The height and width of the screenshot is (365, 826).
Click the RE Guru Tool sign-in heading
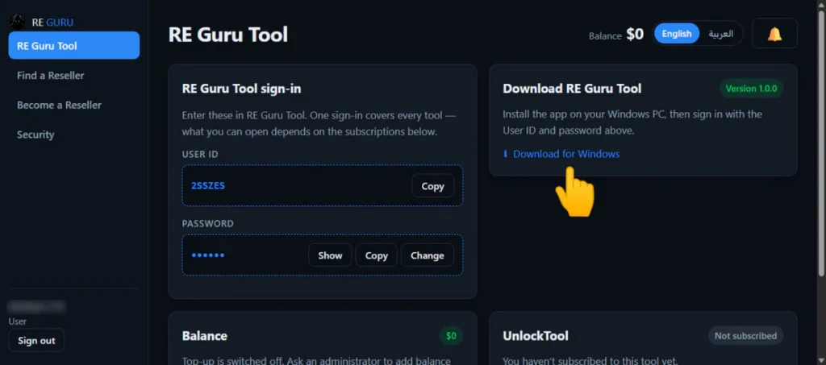tap(241, 89)
